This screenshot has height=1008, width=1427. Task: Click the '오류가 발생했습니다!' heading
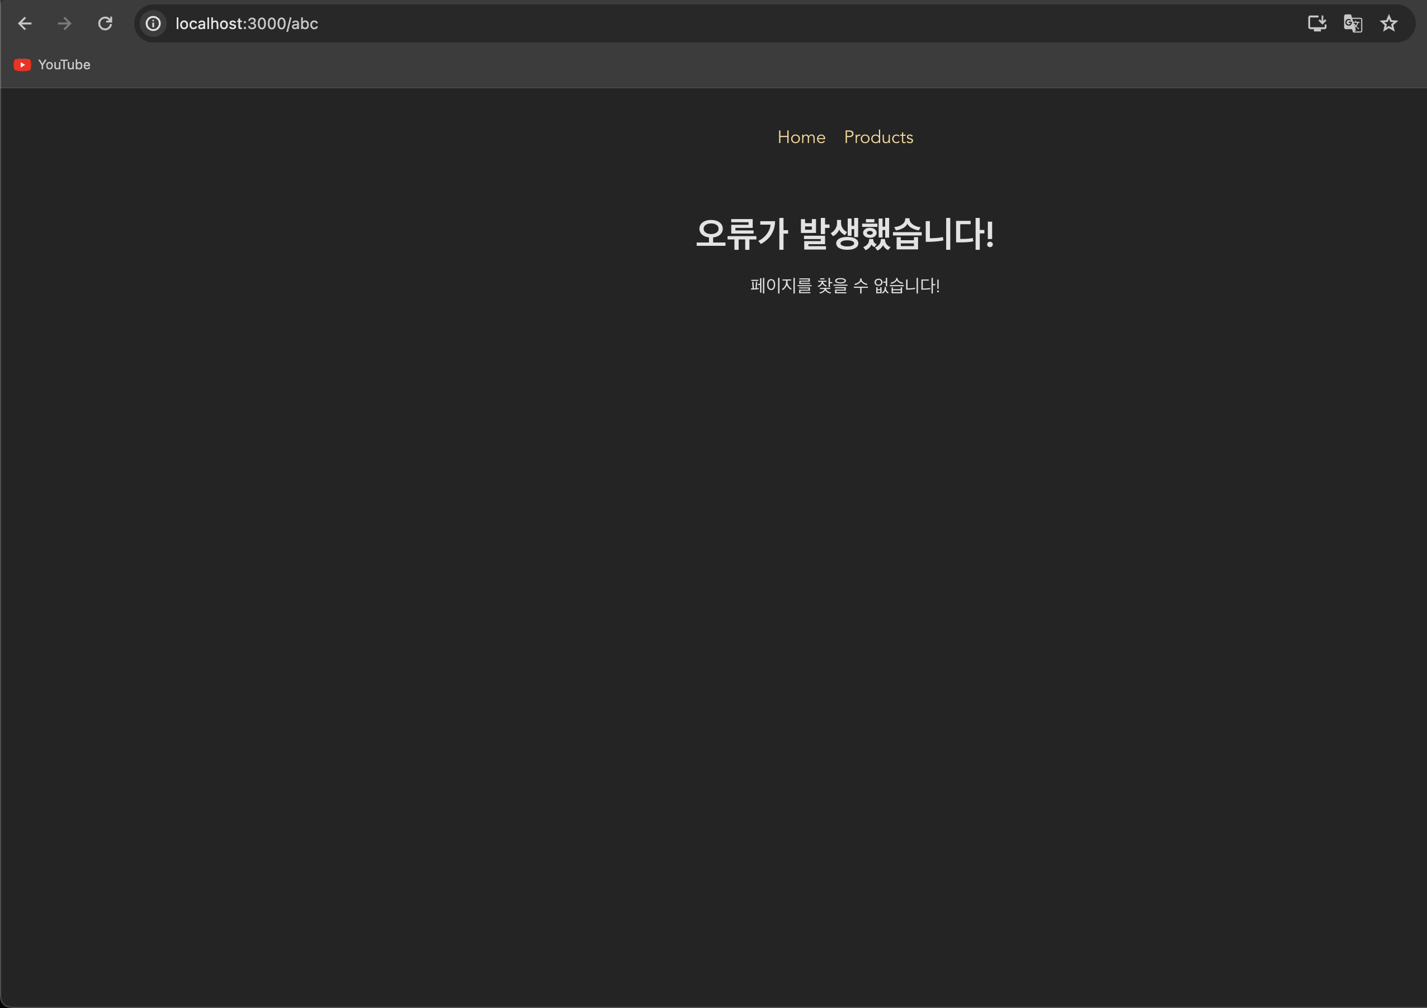point(845,234)
